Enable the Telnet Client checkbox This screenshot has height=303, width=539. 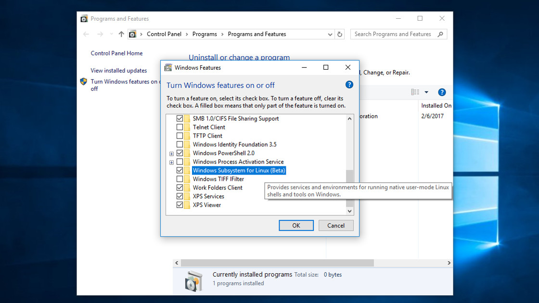[x=180, y=127]
